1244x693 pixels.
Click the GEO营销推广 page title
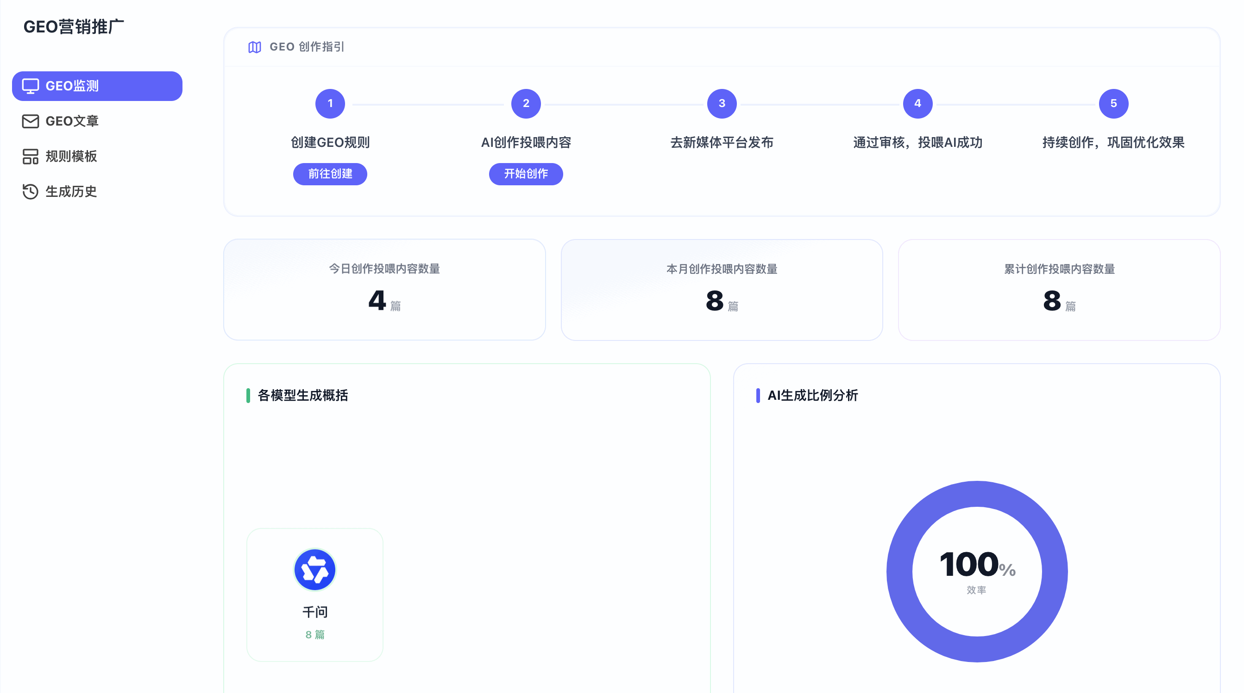point(75,26)
